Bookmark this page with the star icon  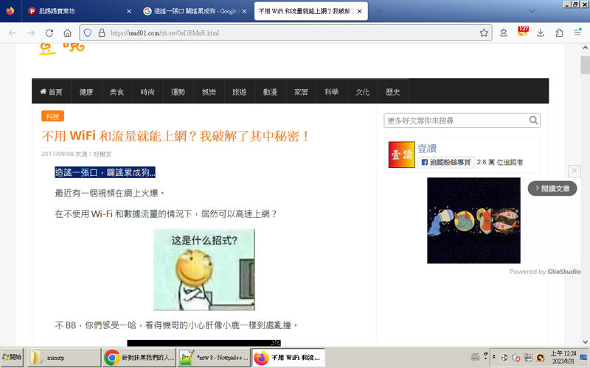(x=484, y=33)
